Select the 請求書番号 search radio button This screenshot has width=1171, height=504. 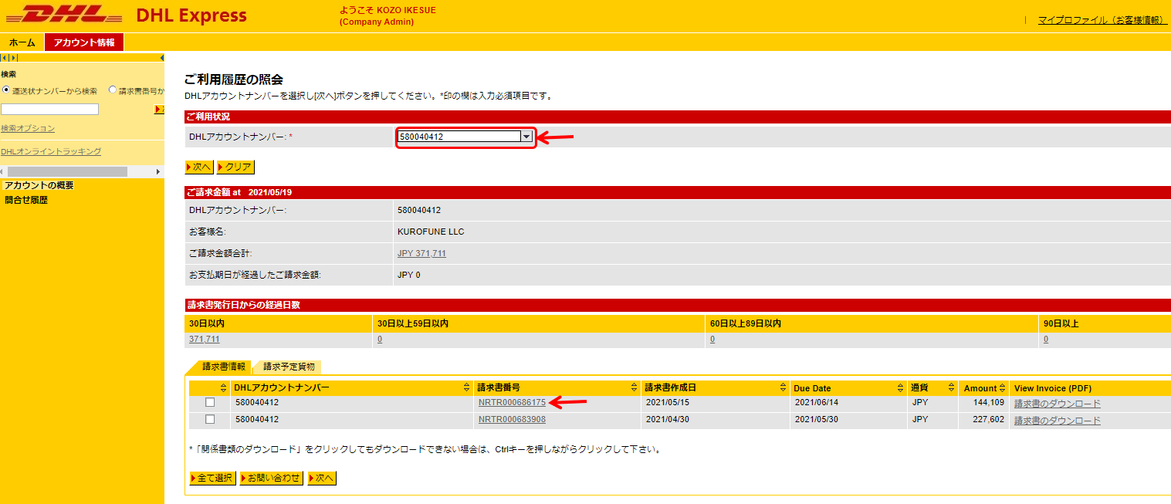(113, 90)
